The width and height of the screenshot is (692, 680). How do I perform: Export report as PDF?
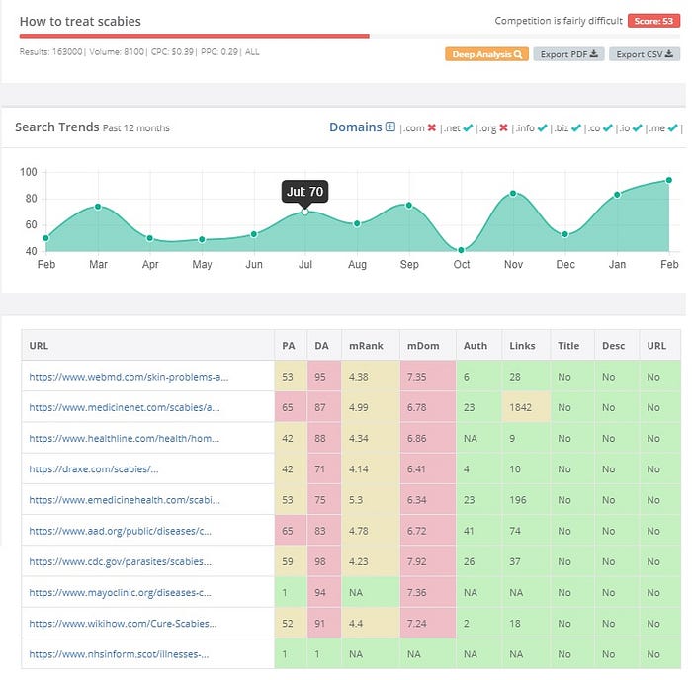[x=568, y=54]
